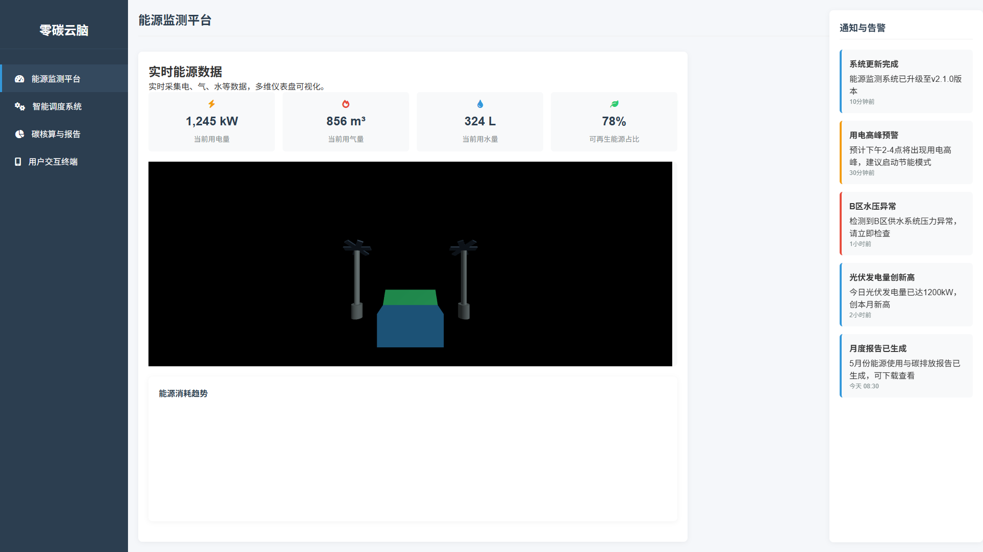This screenshot has width=983, height=552.
Task: Click the mobile device icon for 用户交互终端
Action: pyautogui.click(x=18, y=162)
